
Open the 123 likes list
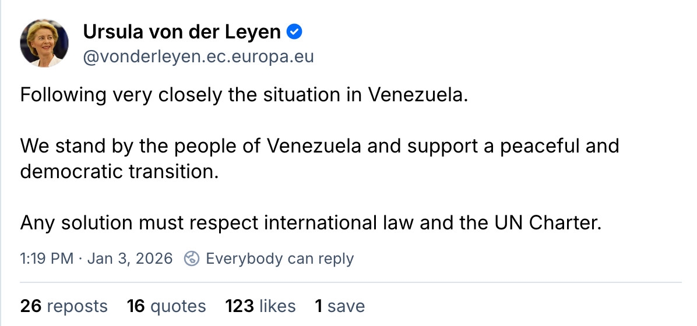click(260, 306)
